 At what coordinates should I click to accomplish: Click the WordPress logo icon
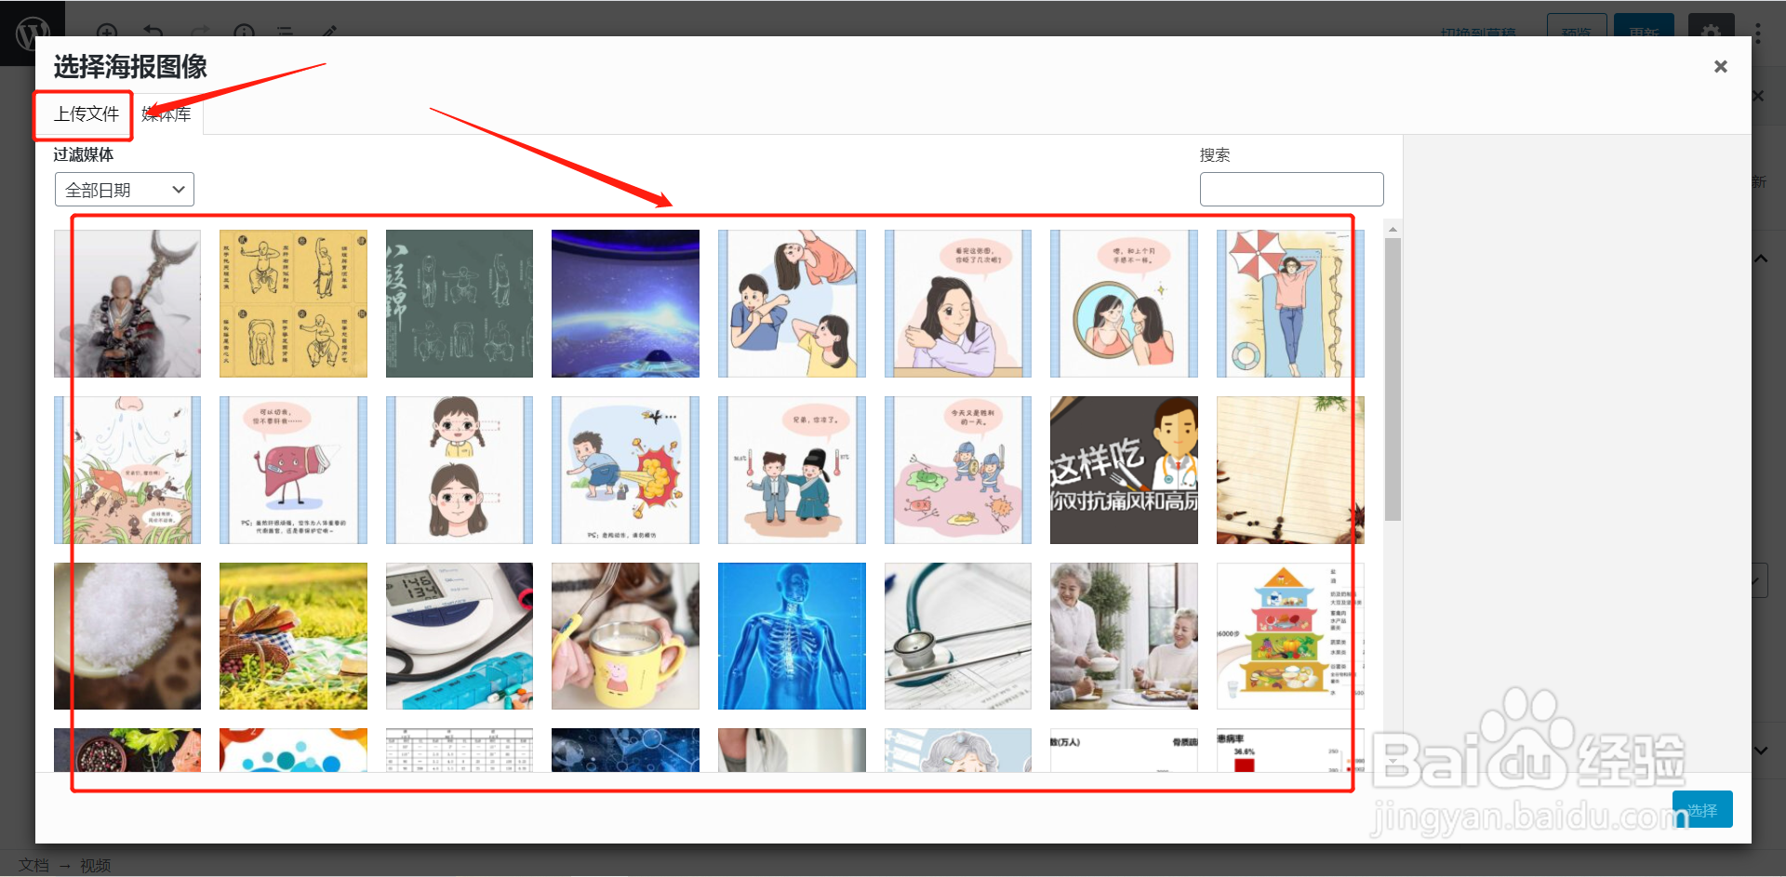tap(33, 33)
